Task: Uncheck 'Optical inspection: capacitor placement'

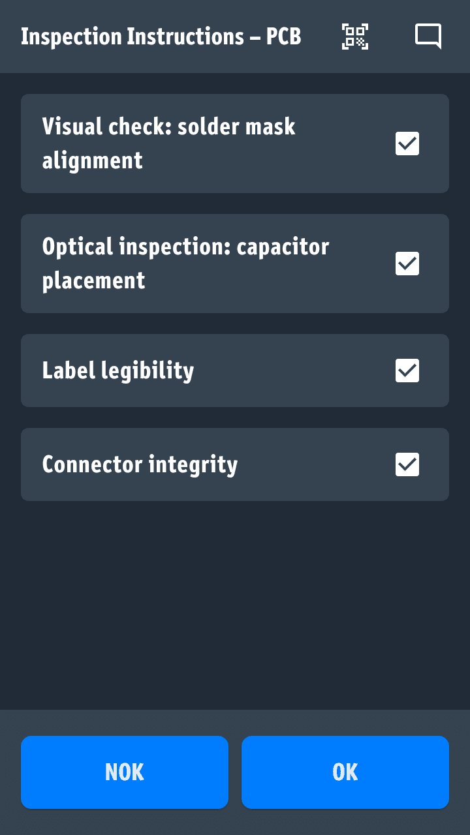Action: (x=407, y=264)
